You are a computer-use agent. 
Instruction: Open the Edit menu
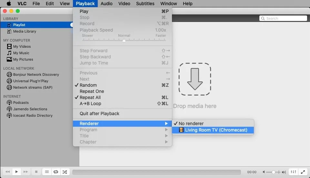50,4
